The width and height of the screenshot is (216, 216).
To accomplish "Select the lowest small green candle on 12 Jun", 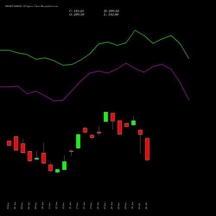I will [x=57, y=171].
